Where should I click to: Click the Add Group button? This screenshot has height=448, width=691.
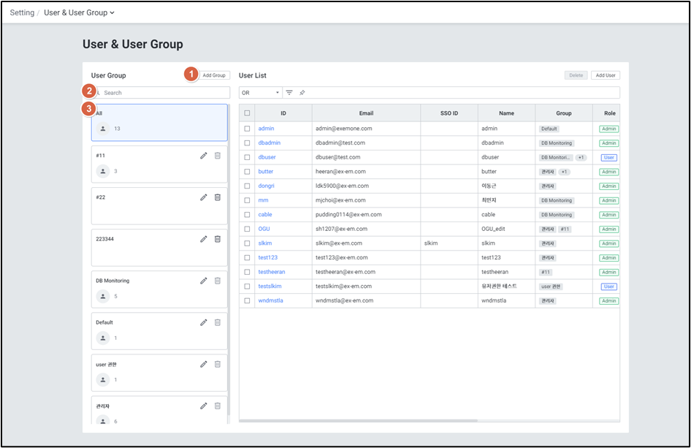(214, 75)
